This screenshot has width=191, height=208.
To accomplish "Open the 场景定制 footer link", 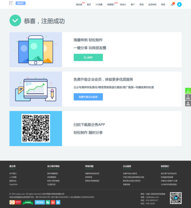I will pos(126,184).
